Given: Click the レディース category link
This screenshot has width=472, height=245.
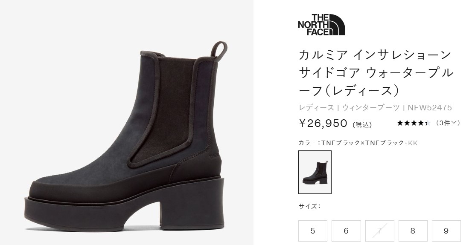Looking at the screenshot, I should (x=316, y=108).
